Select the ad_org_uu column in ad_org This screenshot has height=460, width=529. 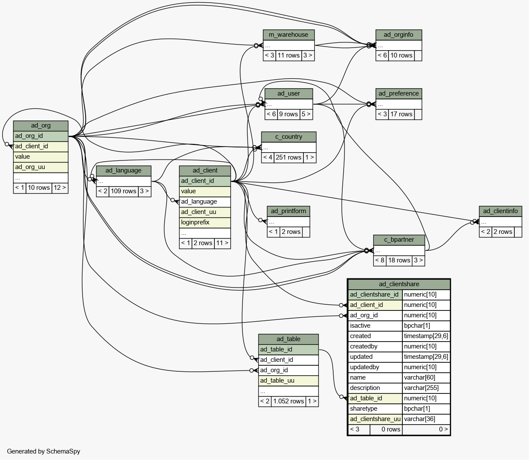(41, 167)
